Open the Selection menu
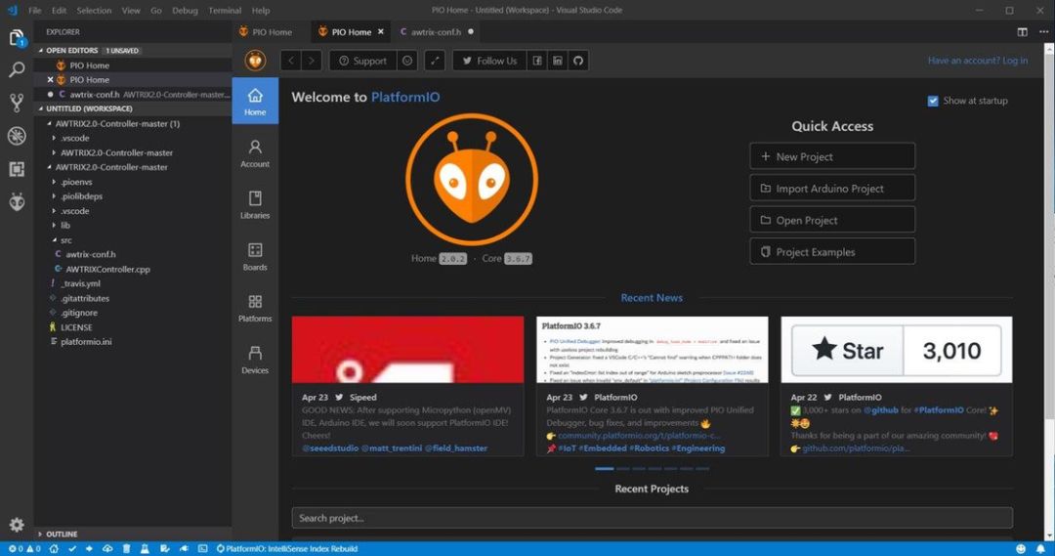This screenshot has height=556, width=1055. pos(94,10)
